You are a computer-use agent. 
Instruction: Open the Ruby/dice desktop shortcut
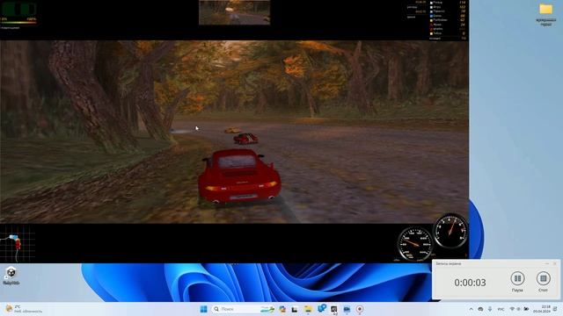point(11,276)
